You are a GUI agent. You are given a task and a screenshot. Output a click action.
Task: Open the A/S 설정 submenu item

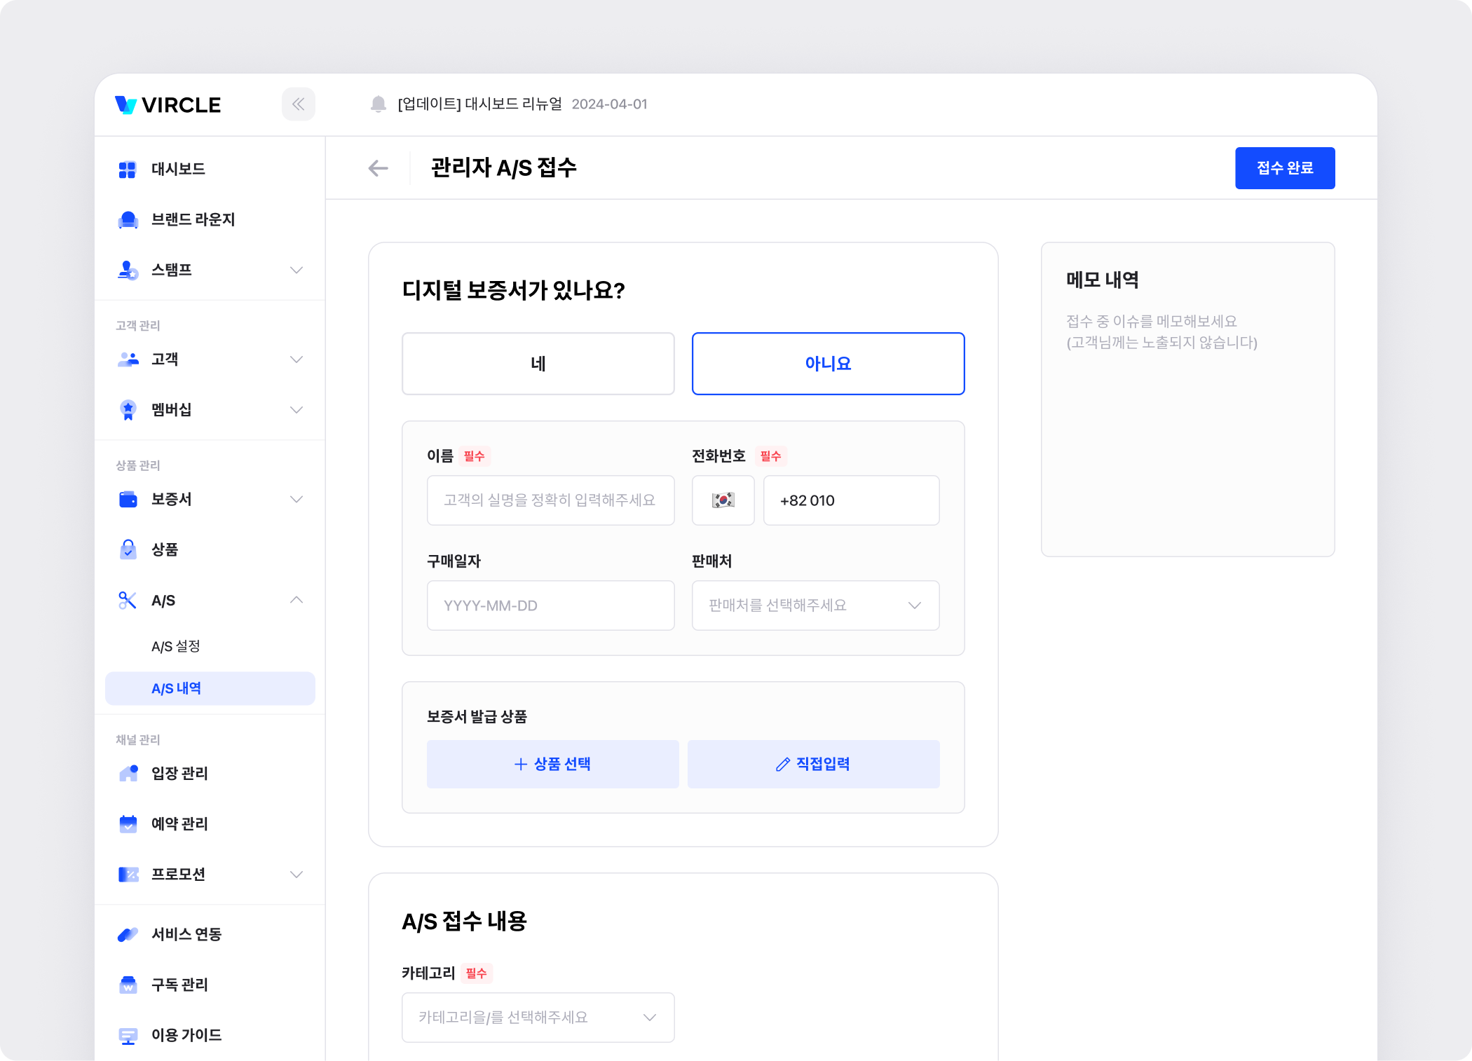coord(176,646)
